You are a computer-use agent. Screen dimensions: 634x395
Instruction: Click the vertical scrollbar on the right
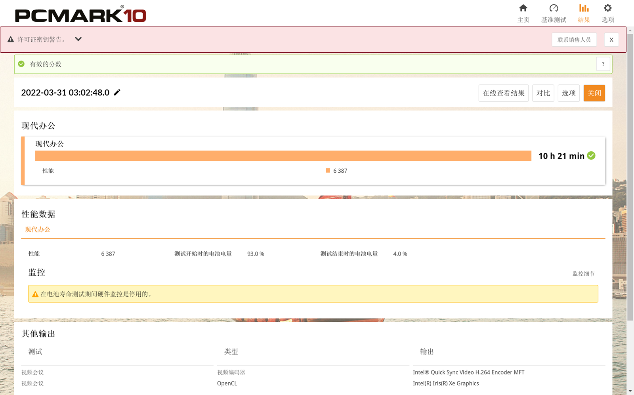click(630, 178)
